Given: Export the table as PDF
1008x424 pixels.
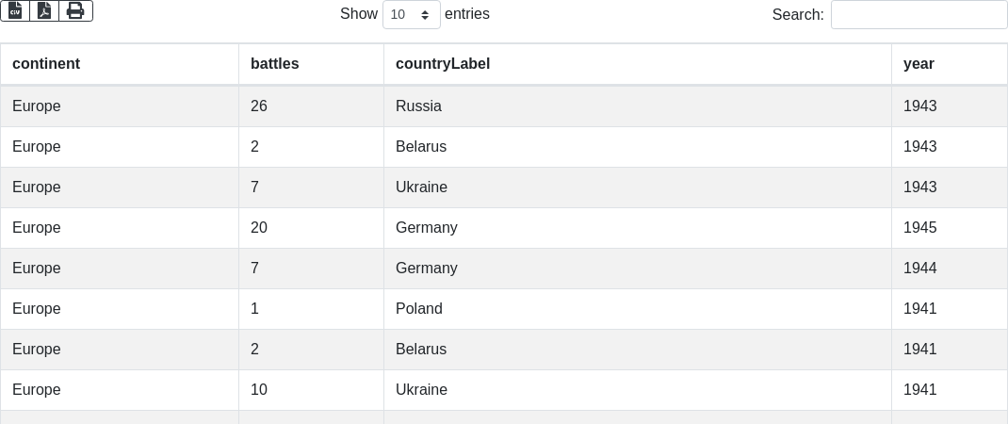Looking at the screenshot, I should (x=44, y=10).
